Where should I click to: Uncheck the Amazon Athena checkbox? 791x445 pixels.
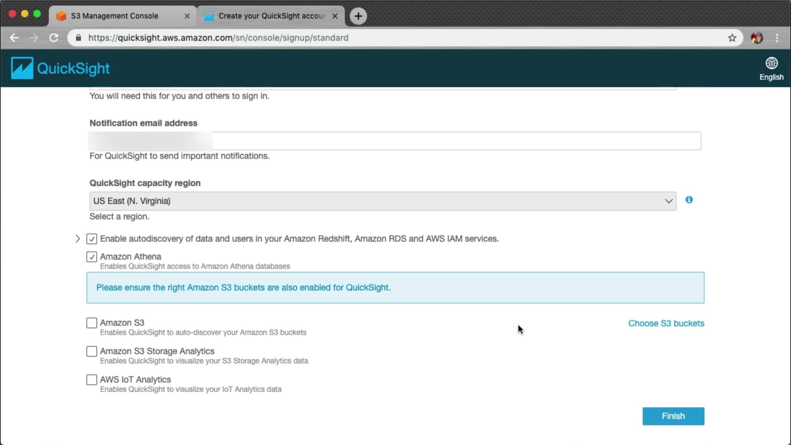[91, 257]
